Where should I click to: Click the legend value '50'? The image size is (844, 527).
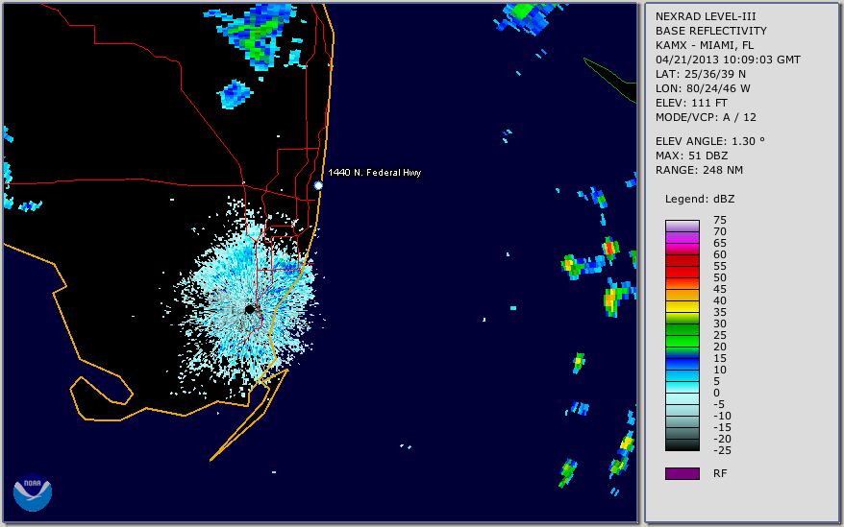tap(720, 277)
